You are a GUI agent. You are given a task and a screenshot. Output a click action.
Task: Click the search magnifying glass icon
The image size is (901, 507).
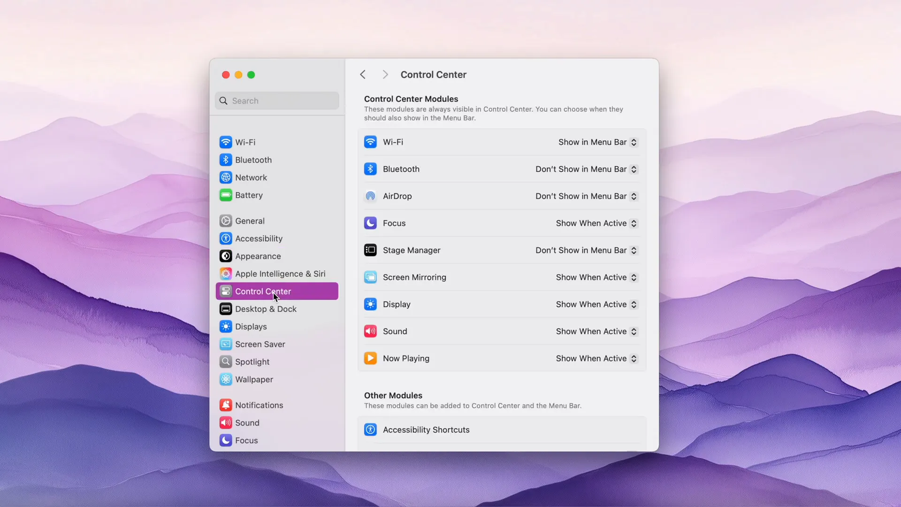click(x=223, y=101)
